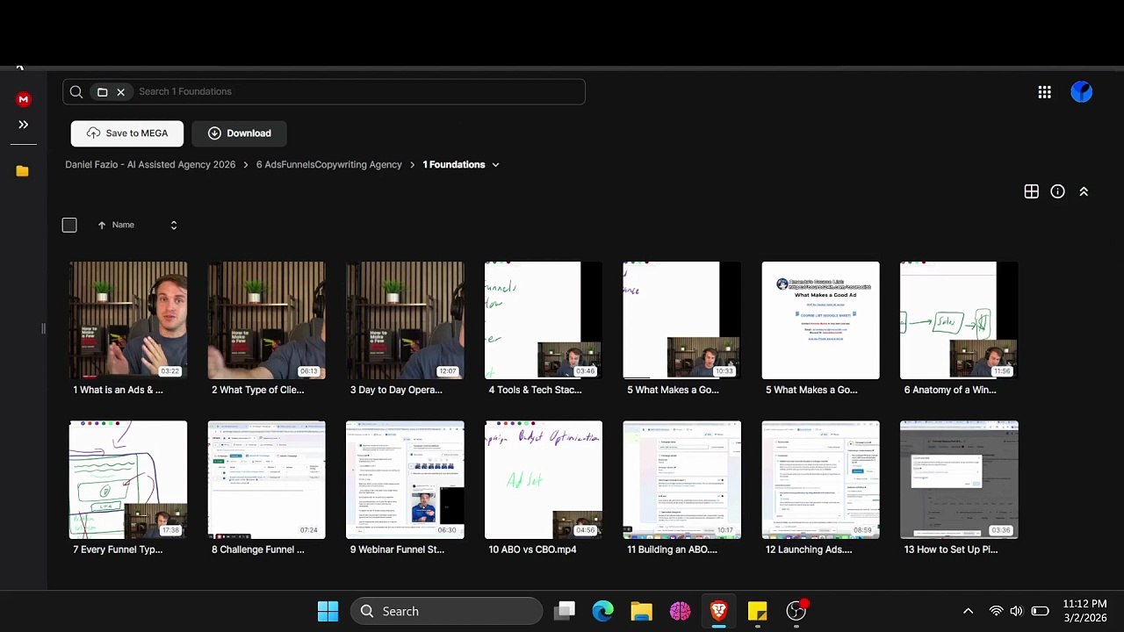Image resolution: width=1124 pixels, height=632 pixels.
Task: Clear the folder filter X in the search bar
Action: 121,92
